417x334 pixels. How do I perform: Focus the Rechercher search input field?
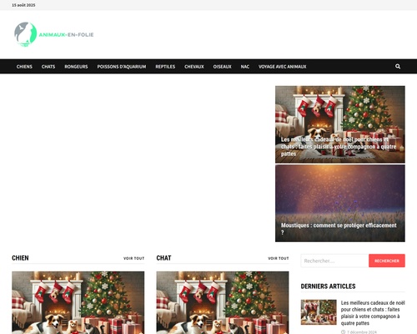click(x=334, y=261)
